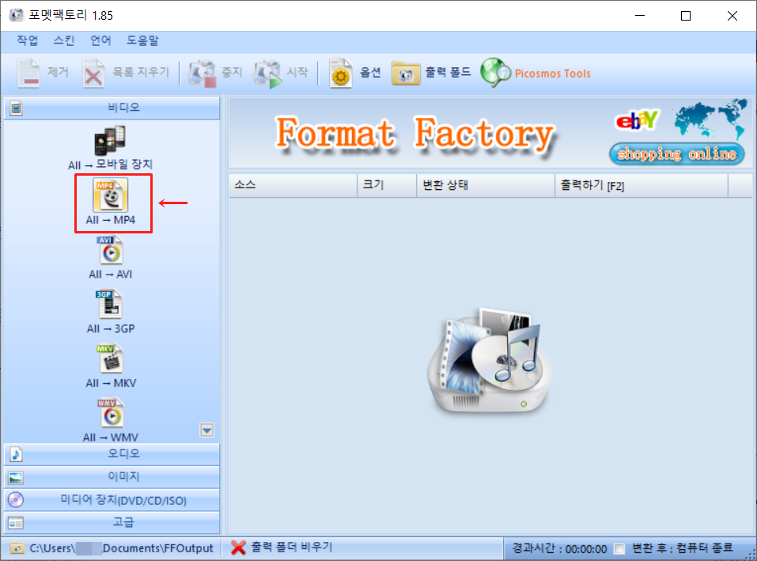Click the card icon on 고급 header

pos(16,523)
